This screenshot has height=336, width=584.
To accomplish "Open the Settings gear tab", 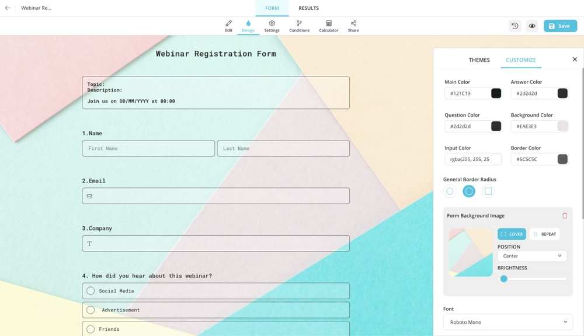I will (272, 26).
